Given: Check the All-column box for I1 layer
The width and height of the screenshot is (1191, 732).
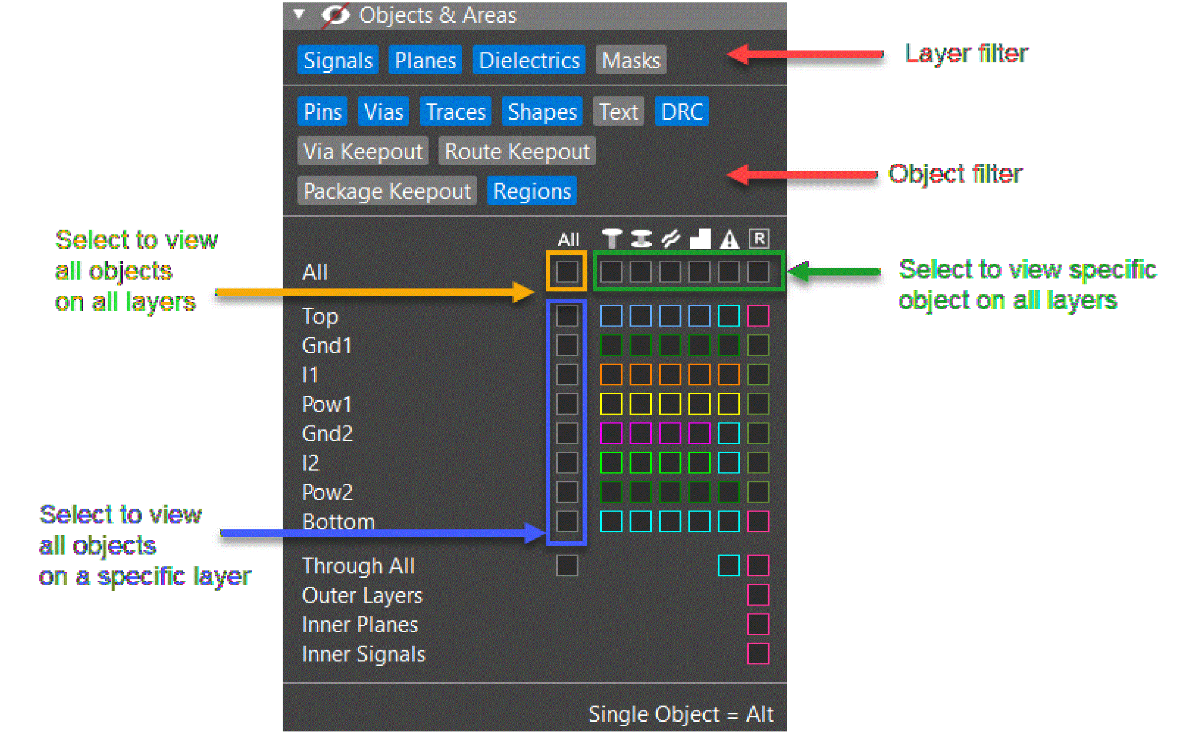Looking at the screenshot, I should click(x=567, y=375).
